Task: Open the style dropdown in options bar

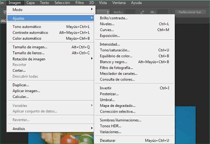Action: pyautogui.click(x=102, y=12)
